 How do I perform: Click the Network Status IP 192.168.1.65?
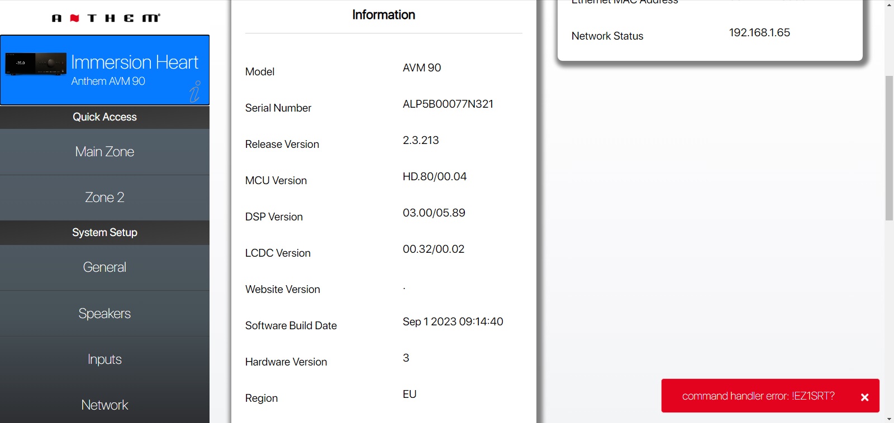759,33
